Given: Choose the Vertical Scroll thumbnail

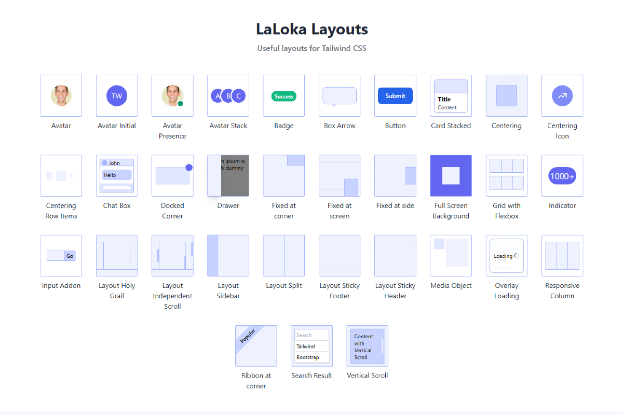Looking at the screenshot, I should click(367, 346).
